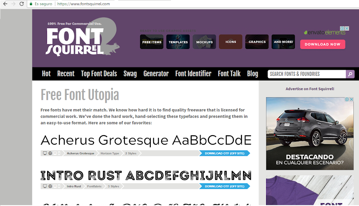Open the Swag menu item
This screenshot has width=359, height=206.
pyautogui.click(x=130, y=74)
